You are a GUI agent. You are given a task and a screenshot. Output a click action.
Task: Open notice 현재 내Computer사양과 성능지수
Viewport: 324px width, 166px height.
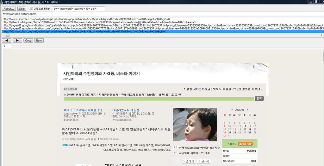(x=199, y=148)
